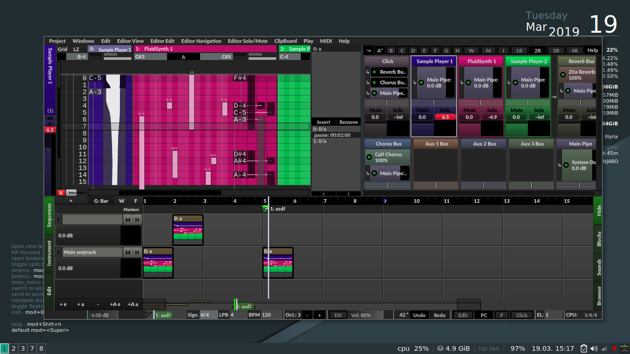
Task: Switch to the 1R mixer layout tab
Action: [519, 51]
